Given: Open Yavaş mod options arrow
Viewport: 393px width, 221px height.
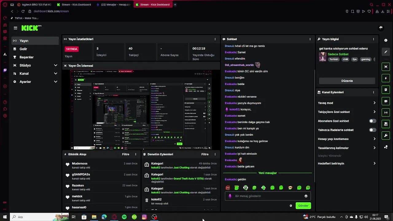Looking at the screenshot, I should click(374, 103).
